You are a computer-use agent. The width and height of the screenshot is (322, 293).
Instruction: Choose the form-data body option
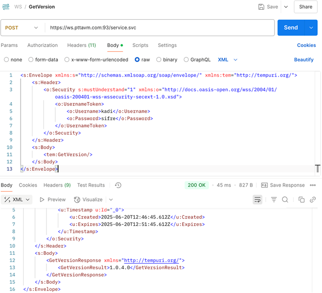pyautogui.click(x=31, y=59)
